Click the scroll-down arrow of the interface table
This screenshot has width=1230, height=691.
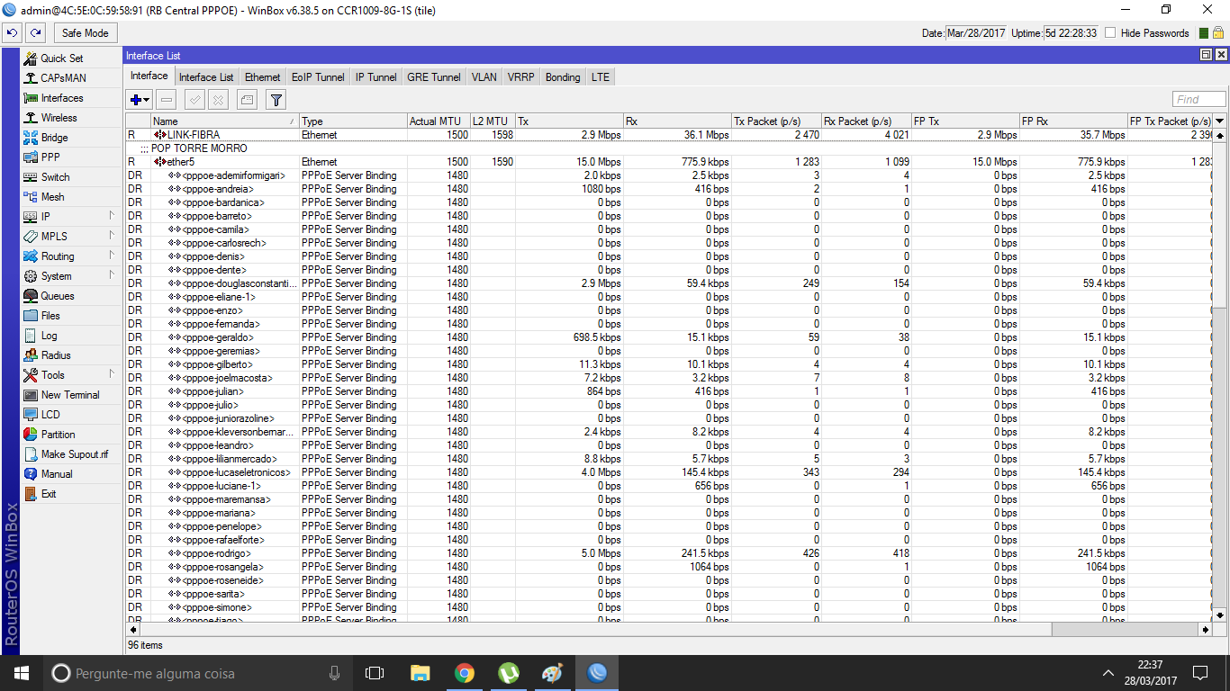(1220, 615)
